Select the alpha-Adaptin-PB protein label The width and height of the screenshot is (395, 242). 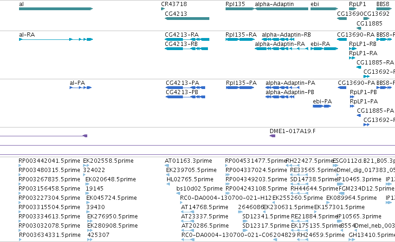(290, 92)
